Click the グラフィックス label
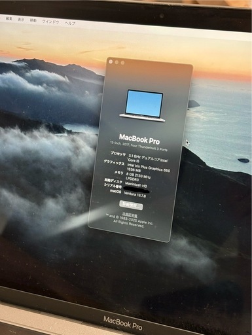252x335 pixels. [114, 163]
